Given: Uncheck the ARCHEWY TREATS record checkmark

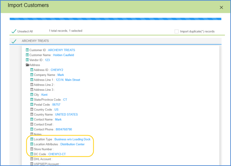Looking at the screenshot, I should [14, 41].
